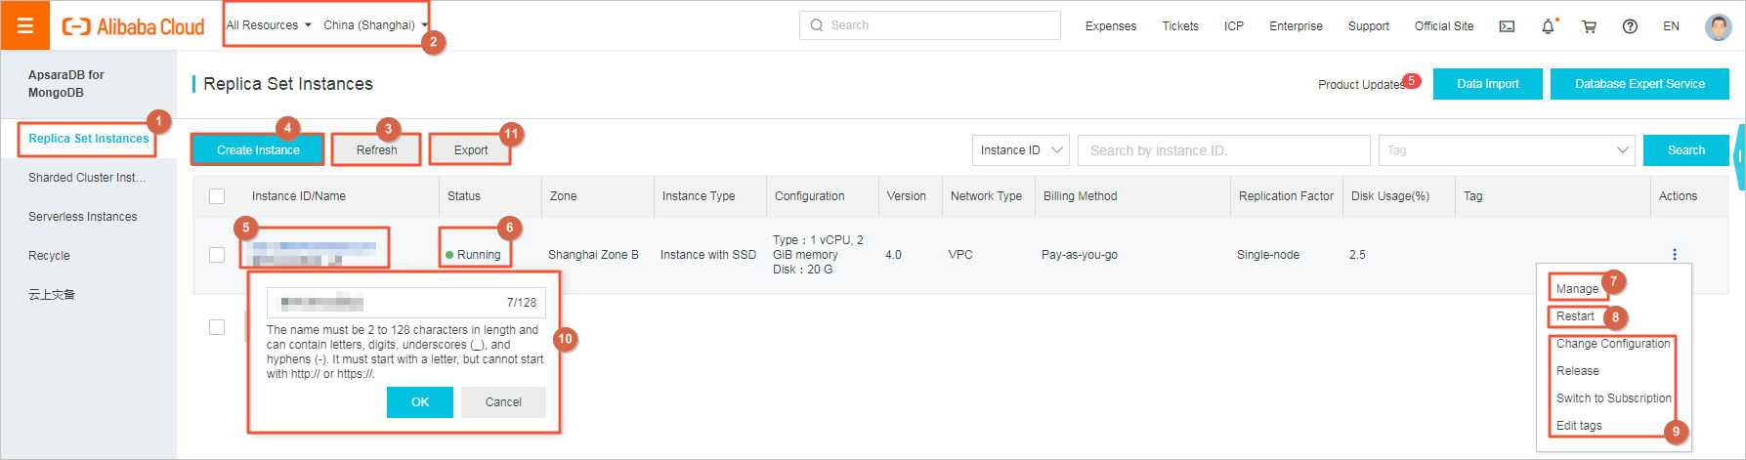
Task: Click the version 4.0 cell
Action: [893, 255]
